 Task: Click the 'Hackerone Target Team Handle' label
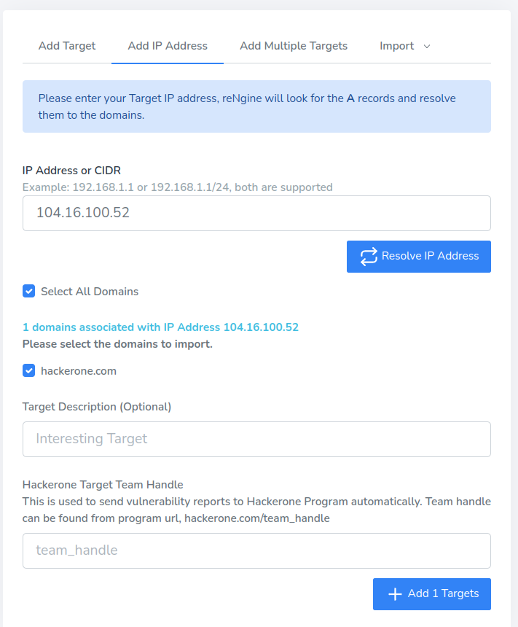(103, 485)
